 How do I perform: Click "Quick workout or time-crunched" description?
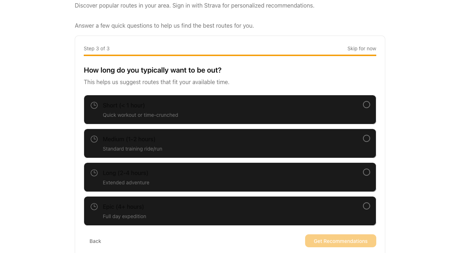click(141, 115)
